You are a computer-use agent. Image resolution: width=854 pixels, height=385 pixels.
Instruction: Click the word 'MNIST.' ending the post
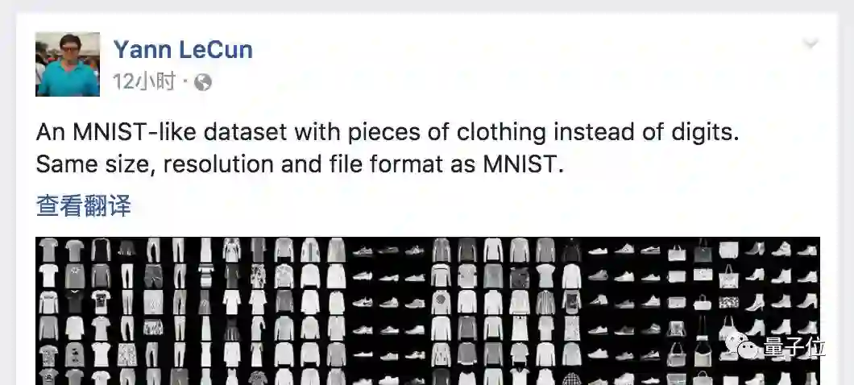coord(523,164)
